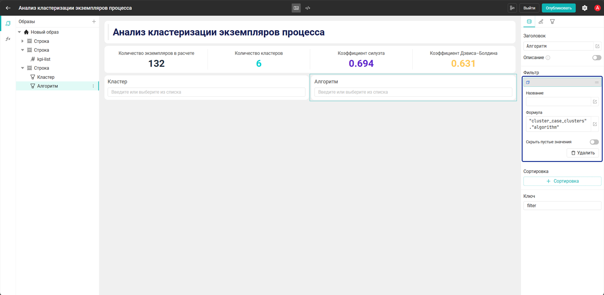Screen dimensions: 604x295
Task: Click the Формула text field
Action: click(558, 124)
